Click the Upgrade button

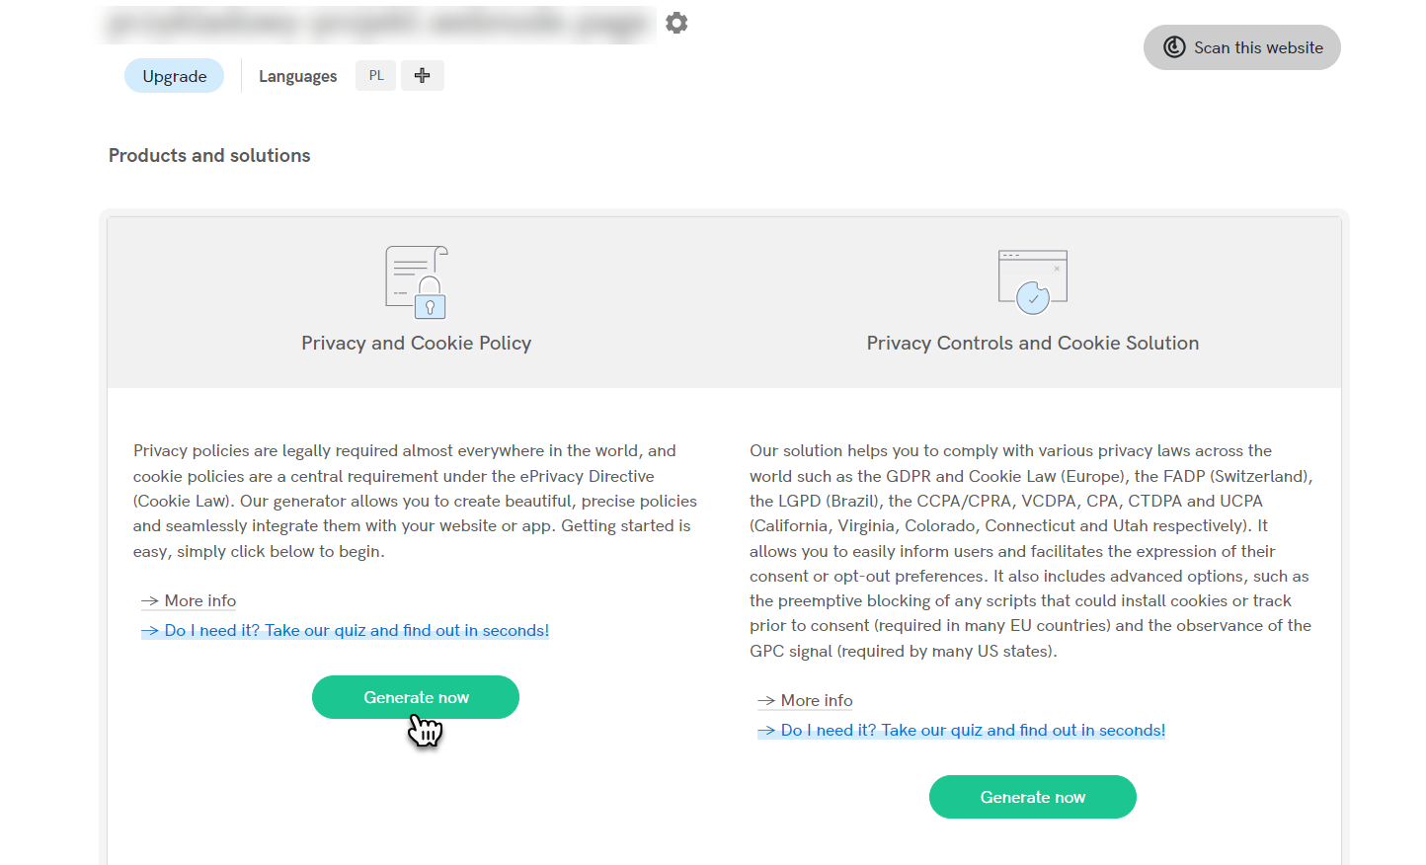[175, 76]
